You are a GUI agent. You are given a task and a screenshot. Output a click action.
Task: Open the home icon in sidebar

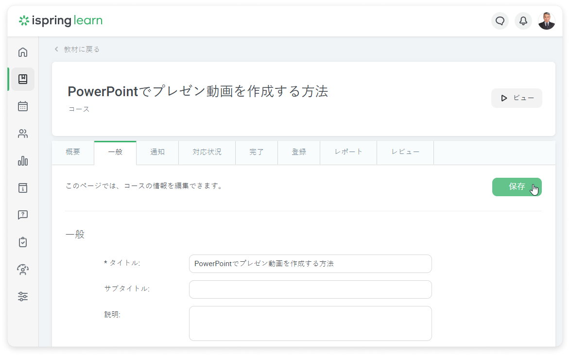[x=23, y=52]
